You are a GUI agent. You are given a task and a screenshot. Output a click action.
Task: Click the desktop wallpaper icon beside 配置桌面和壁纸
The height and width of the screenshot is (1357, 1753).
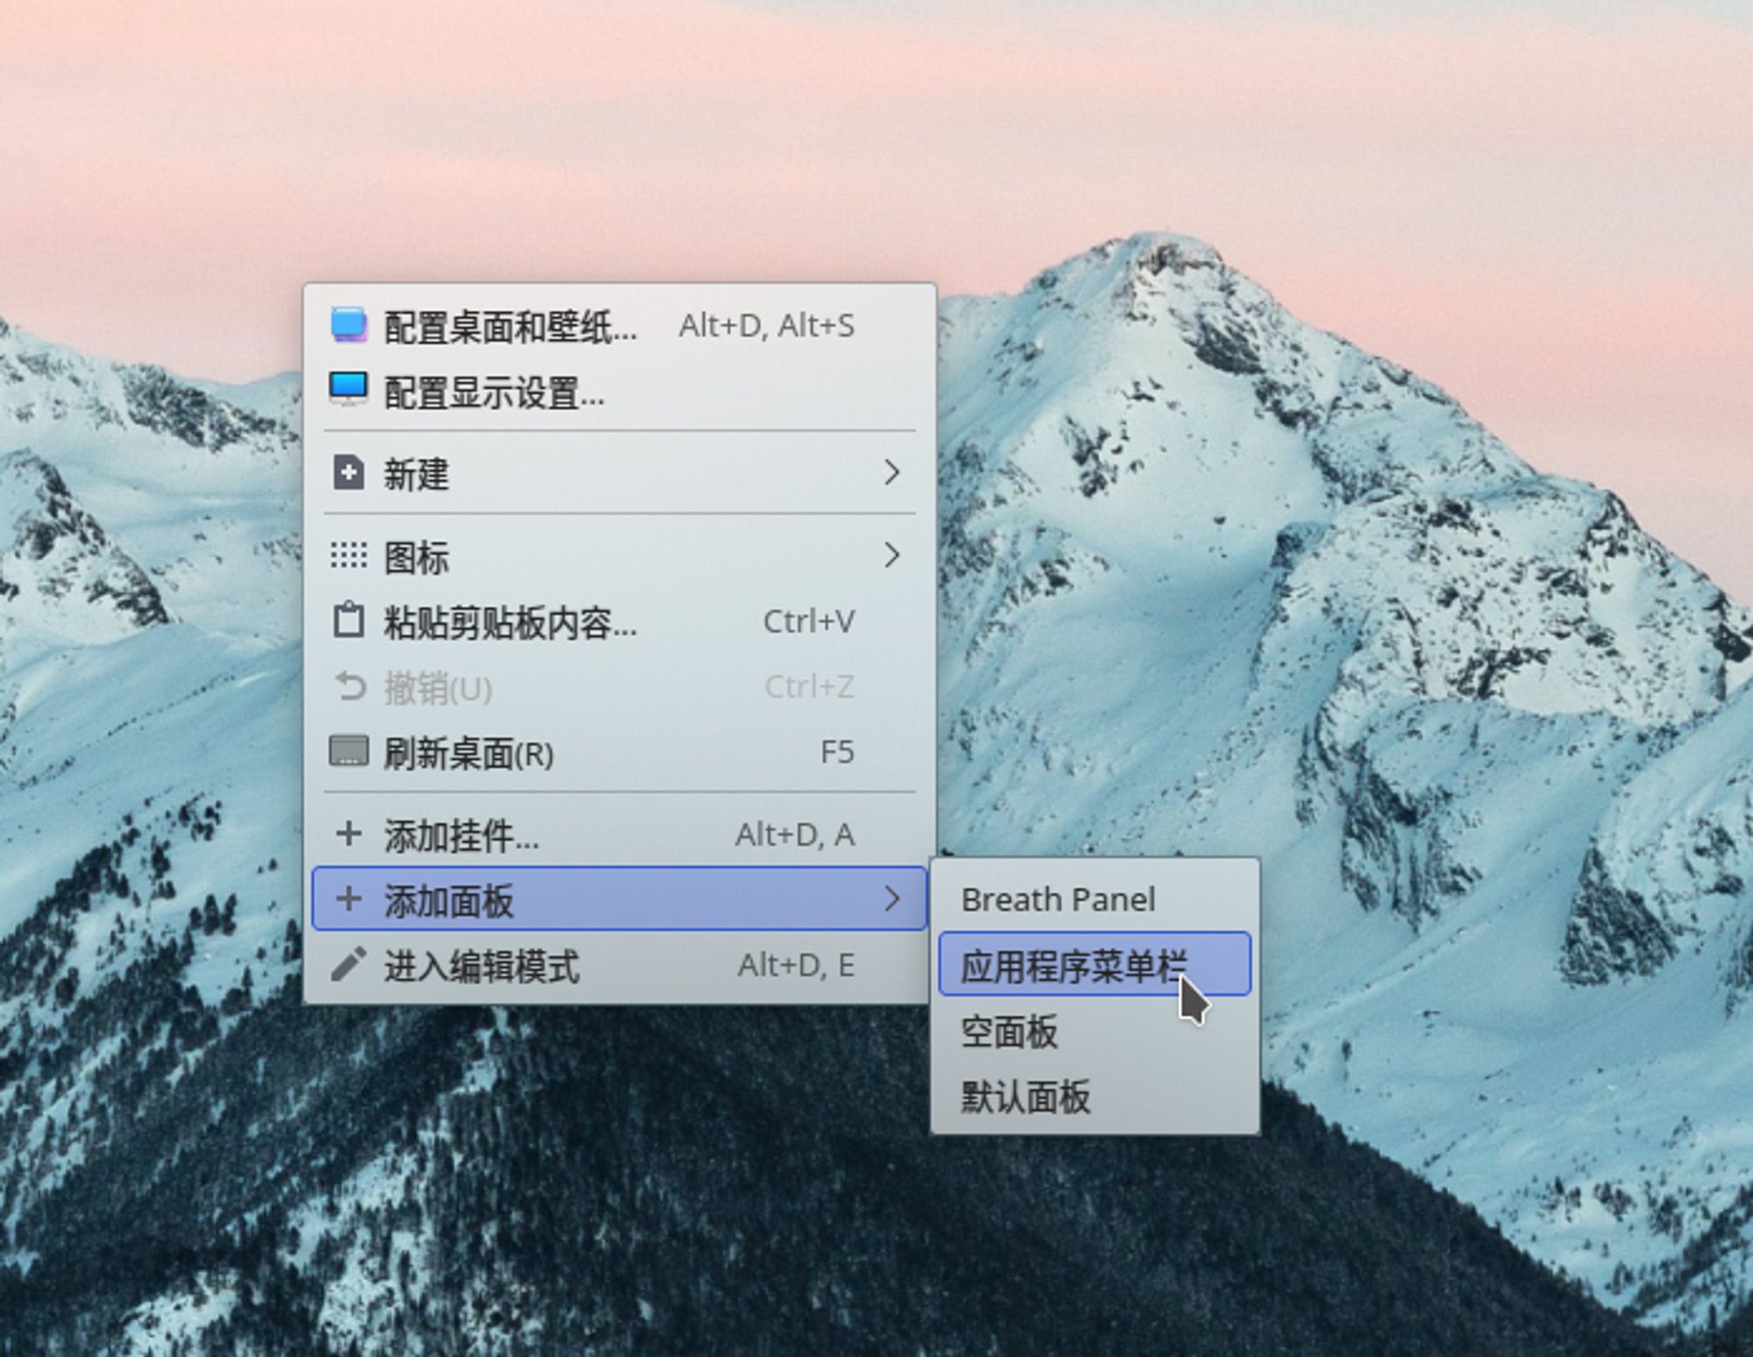pos(349,325)
